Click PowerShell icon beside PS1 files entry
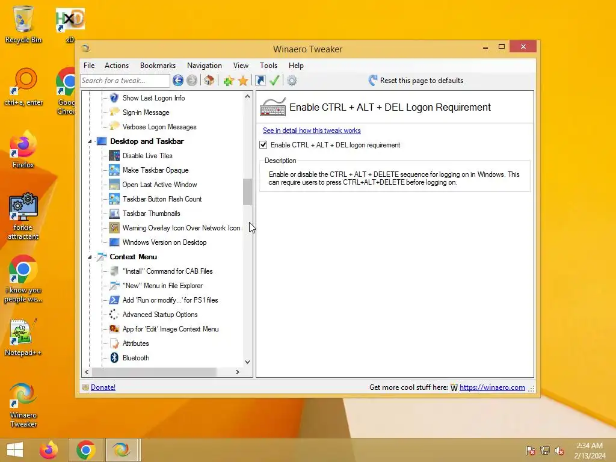616x462 pixels. click(x=114, y=300)
